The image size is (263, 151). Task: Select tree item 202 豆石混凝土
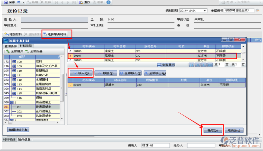[32, 111]
